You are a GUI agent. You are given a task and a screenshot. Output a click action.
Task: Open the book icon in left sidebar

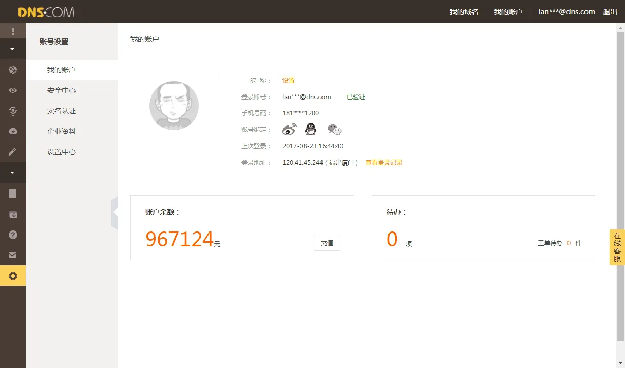point(13,193)
